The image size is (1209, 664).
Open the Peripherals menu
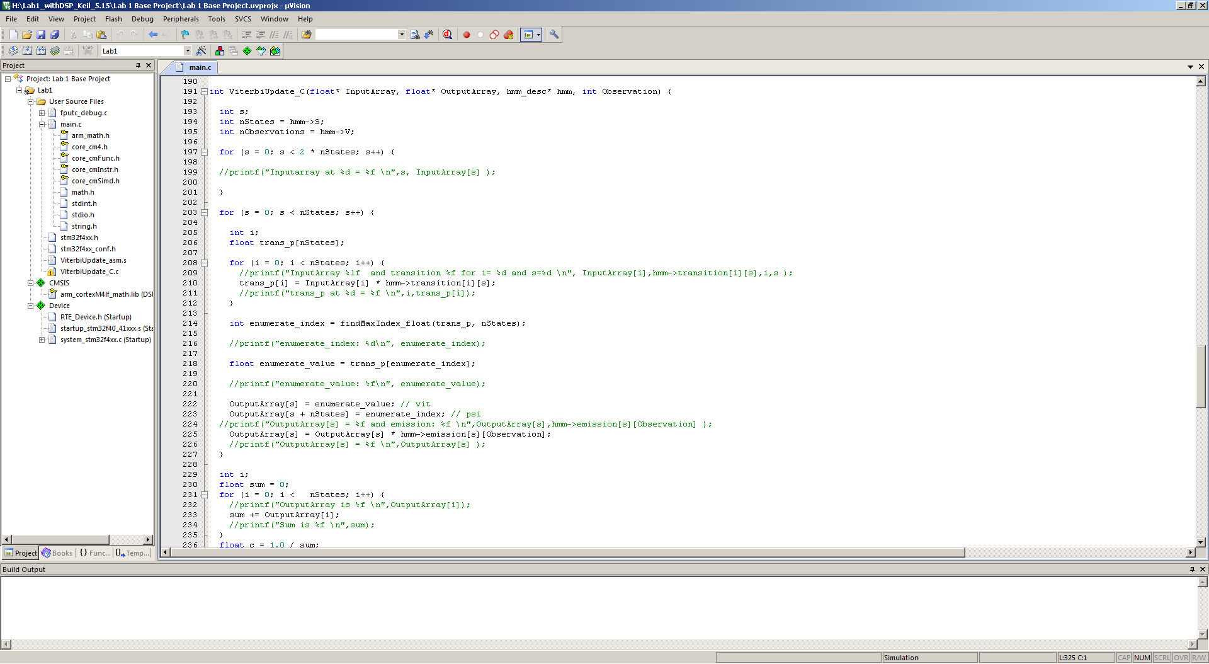(x=181, y=19)
